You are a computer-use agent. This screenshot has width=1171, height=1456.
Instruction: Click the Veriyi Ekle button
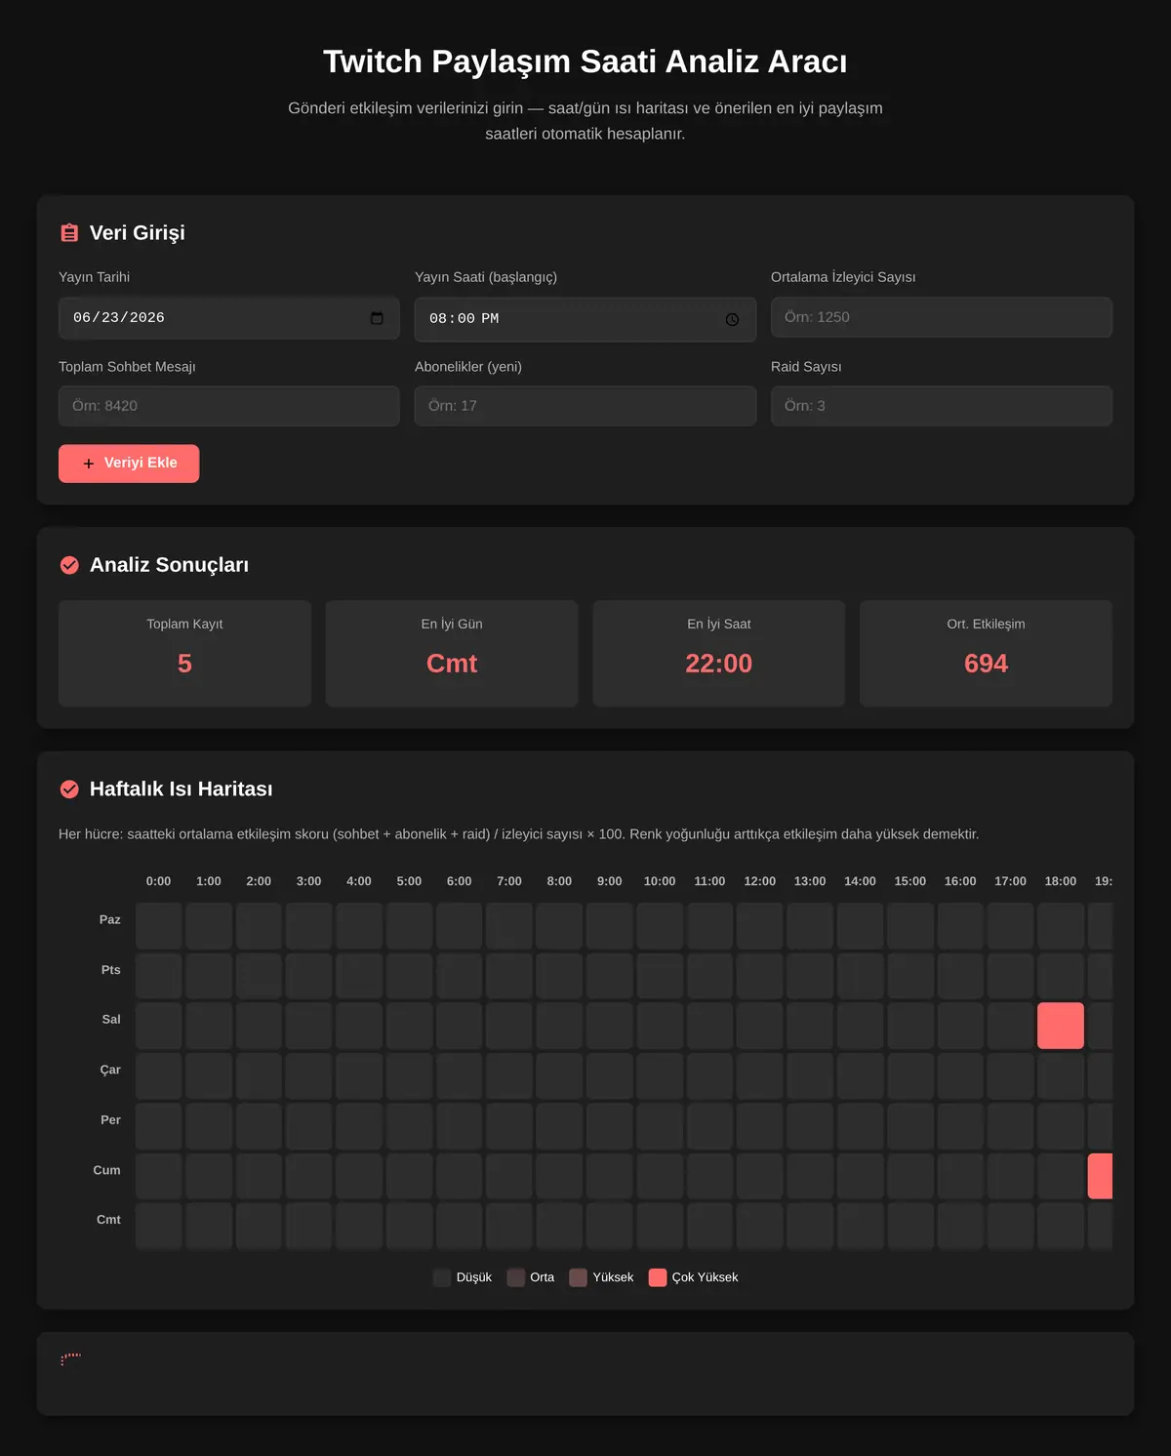pyautogui.click(x=129, y=464)
